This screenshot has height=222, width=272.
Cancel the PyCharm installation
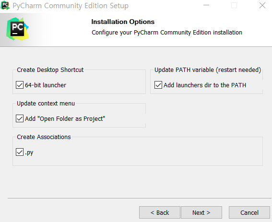click(249, 212)
